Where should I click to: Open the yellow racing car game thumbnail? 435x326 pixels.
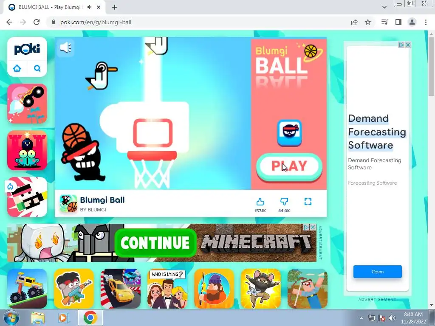pyautogui.click(x=121, y=289)
